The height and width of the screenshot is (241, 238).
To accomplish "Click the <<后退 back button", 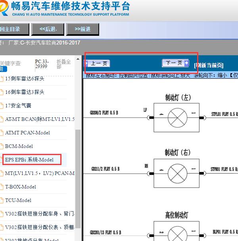I will click(x=48, y=29).
